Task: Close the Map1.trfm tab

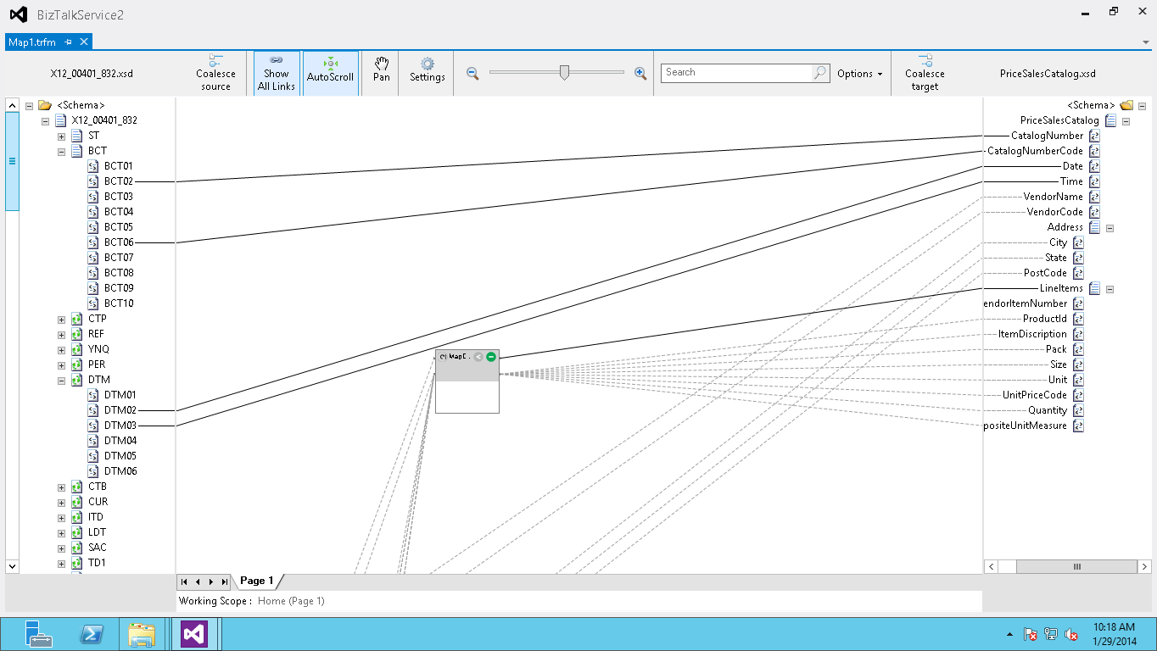Action: 84,42
